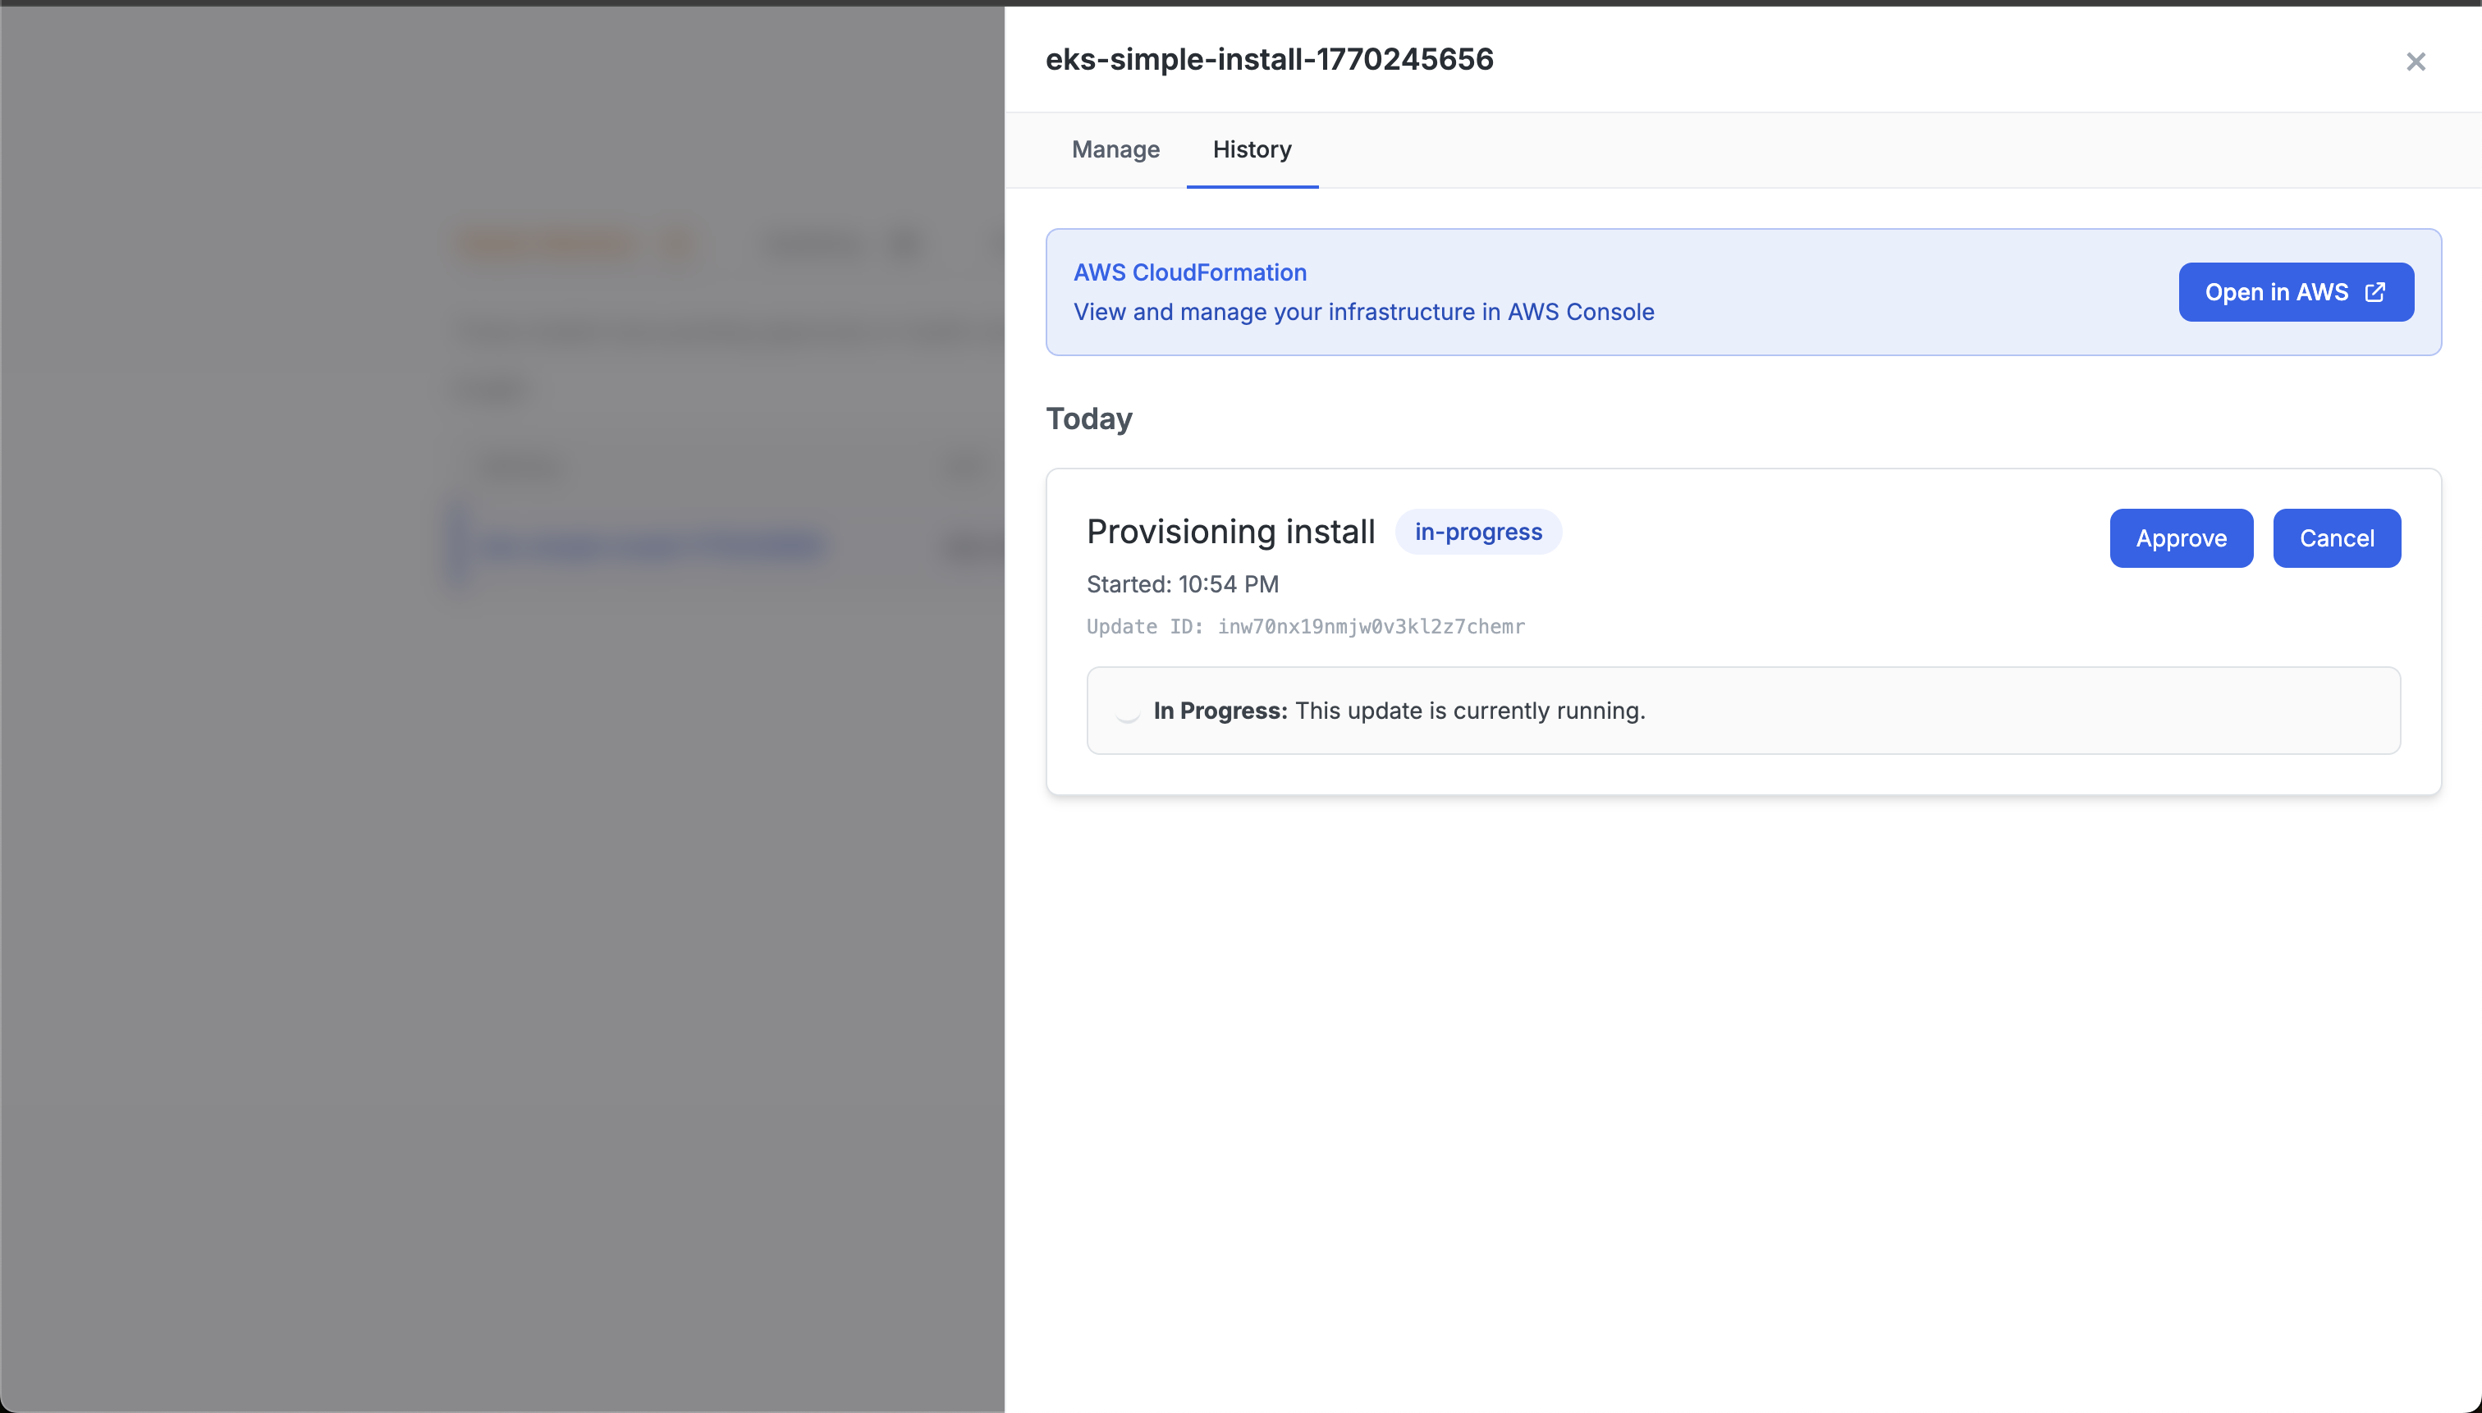Click the blue CloudFormation info banner
This screenshot has width=2482, height=1413.
1893,291
